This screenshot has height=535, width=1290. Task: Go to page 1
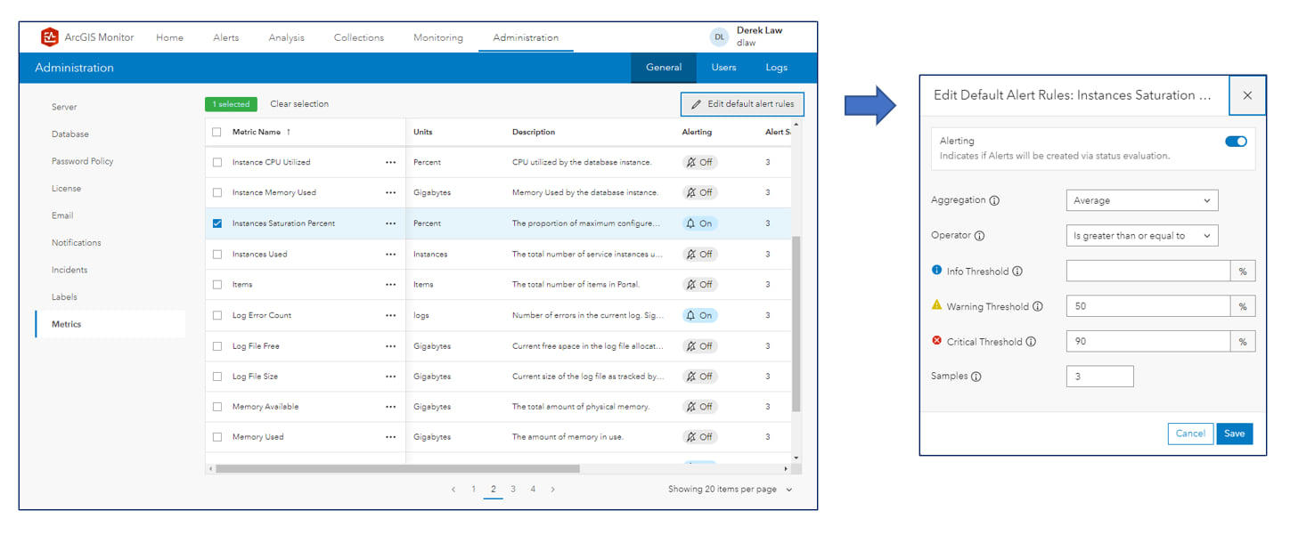coord(473,490)
